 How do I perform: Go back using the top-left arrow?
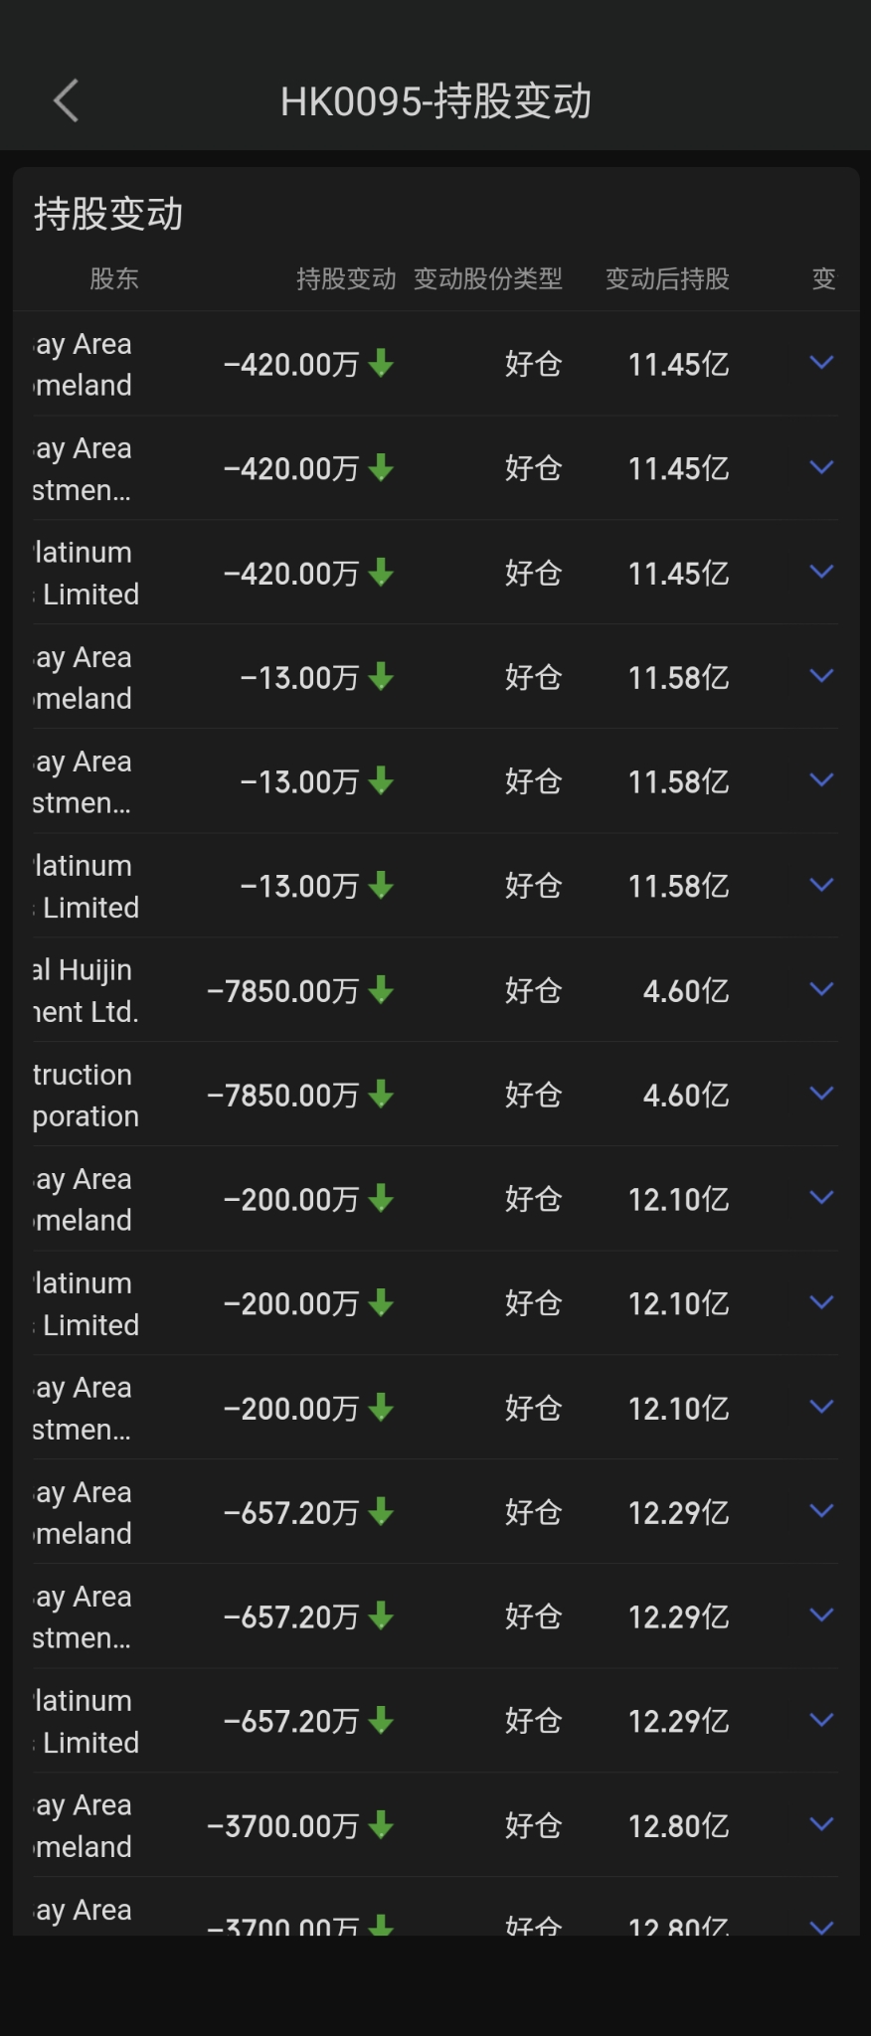(x=66, y=100)
